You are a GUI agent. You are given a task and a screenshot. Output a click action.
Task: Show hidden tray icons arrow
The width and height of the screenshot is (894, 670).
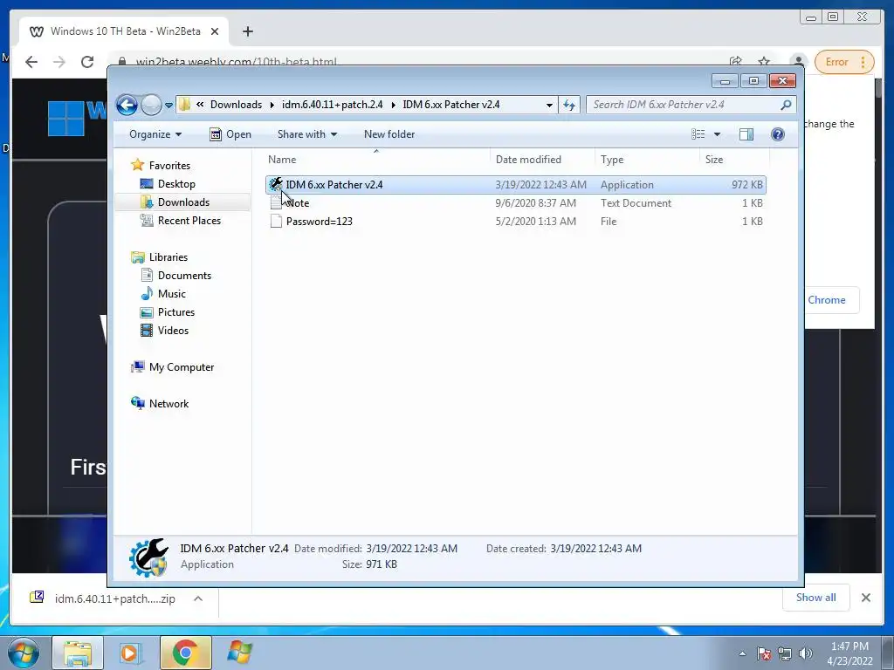742,653
